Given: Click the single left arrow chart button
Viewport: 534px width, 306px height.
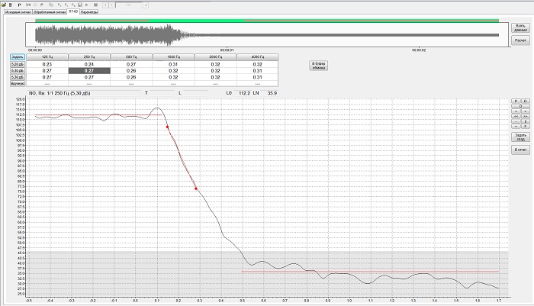Looking at the screenshot, I should pyautogui.click(x=516, y=111).
